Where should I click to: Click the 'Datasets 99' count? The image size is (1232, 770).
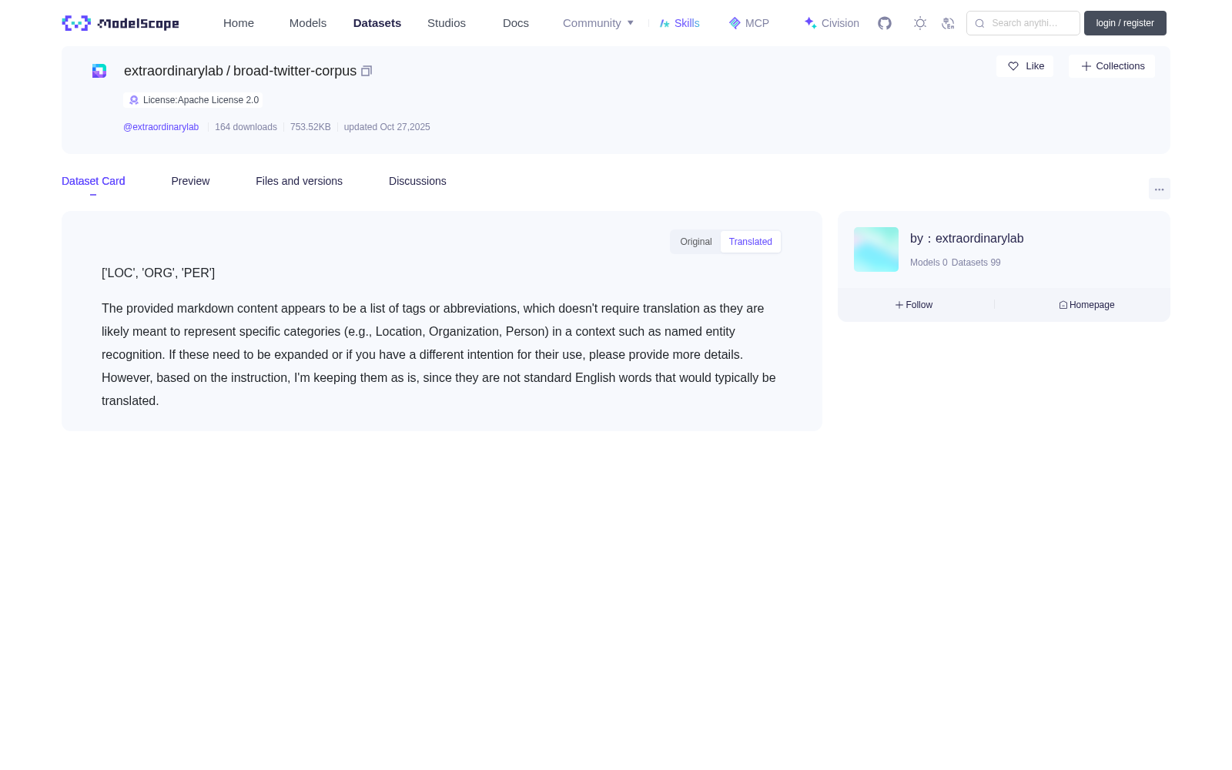(x=976, y=263)
